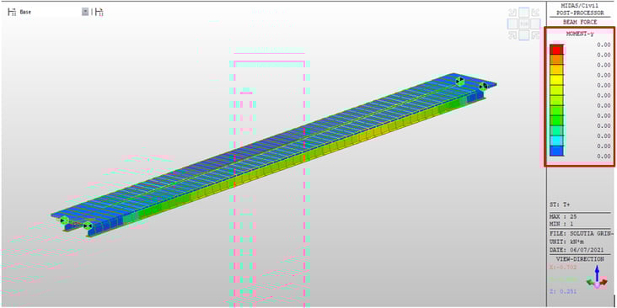Pick the dark blue legend color swatch
This screenshot has width=617, height=308.
coord(557,151)
